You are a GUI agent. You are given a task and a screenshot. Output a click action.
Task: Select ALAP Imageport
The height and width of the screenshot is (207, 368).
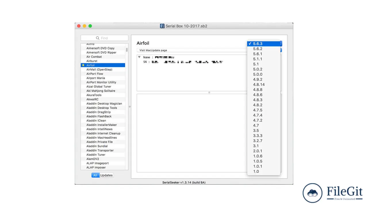pyautogui.click(x=103, y=163)
